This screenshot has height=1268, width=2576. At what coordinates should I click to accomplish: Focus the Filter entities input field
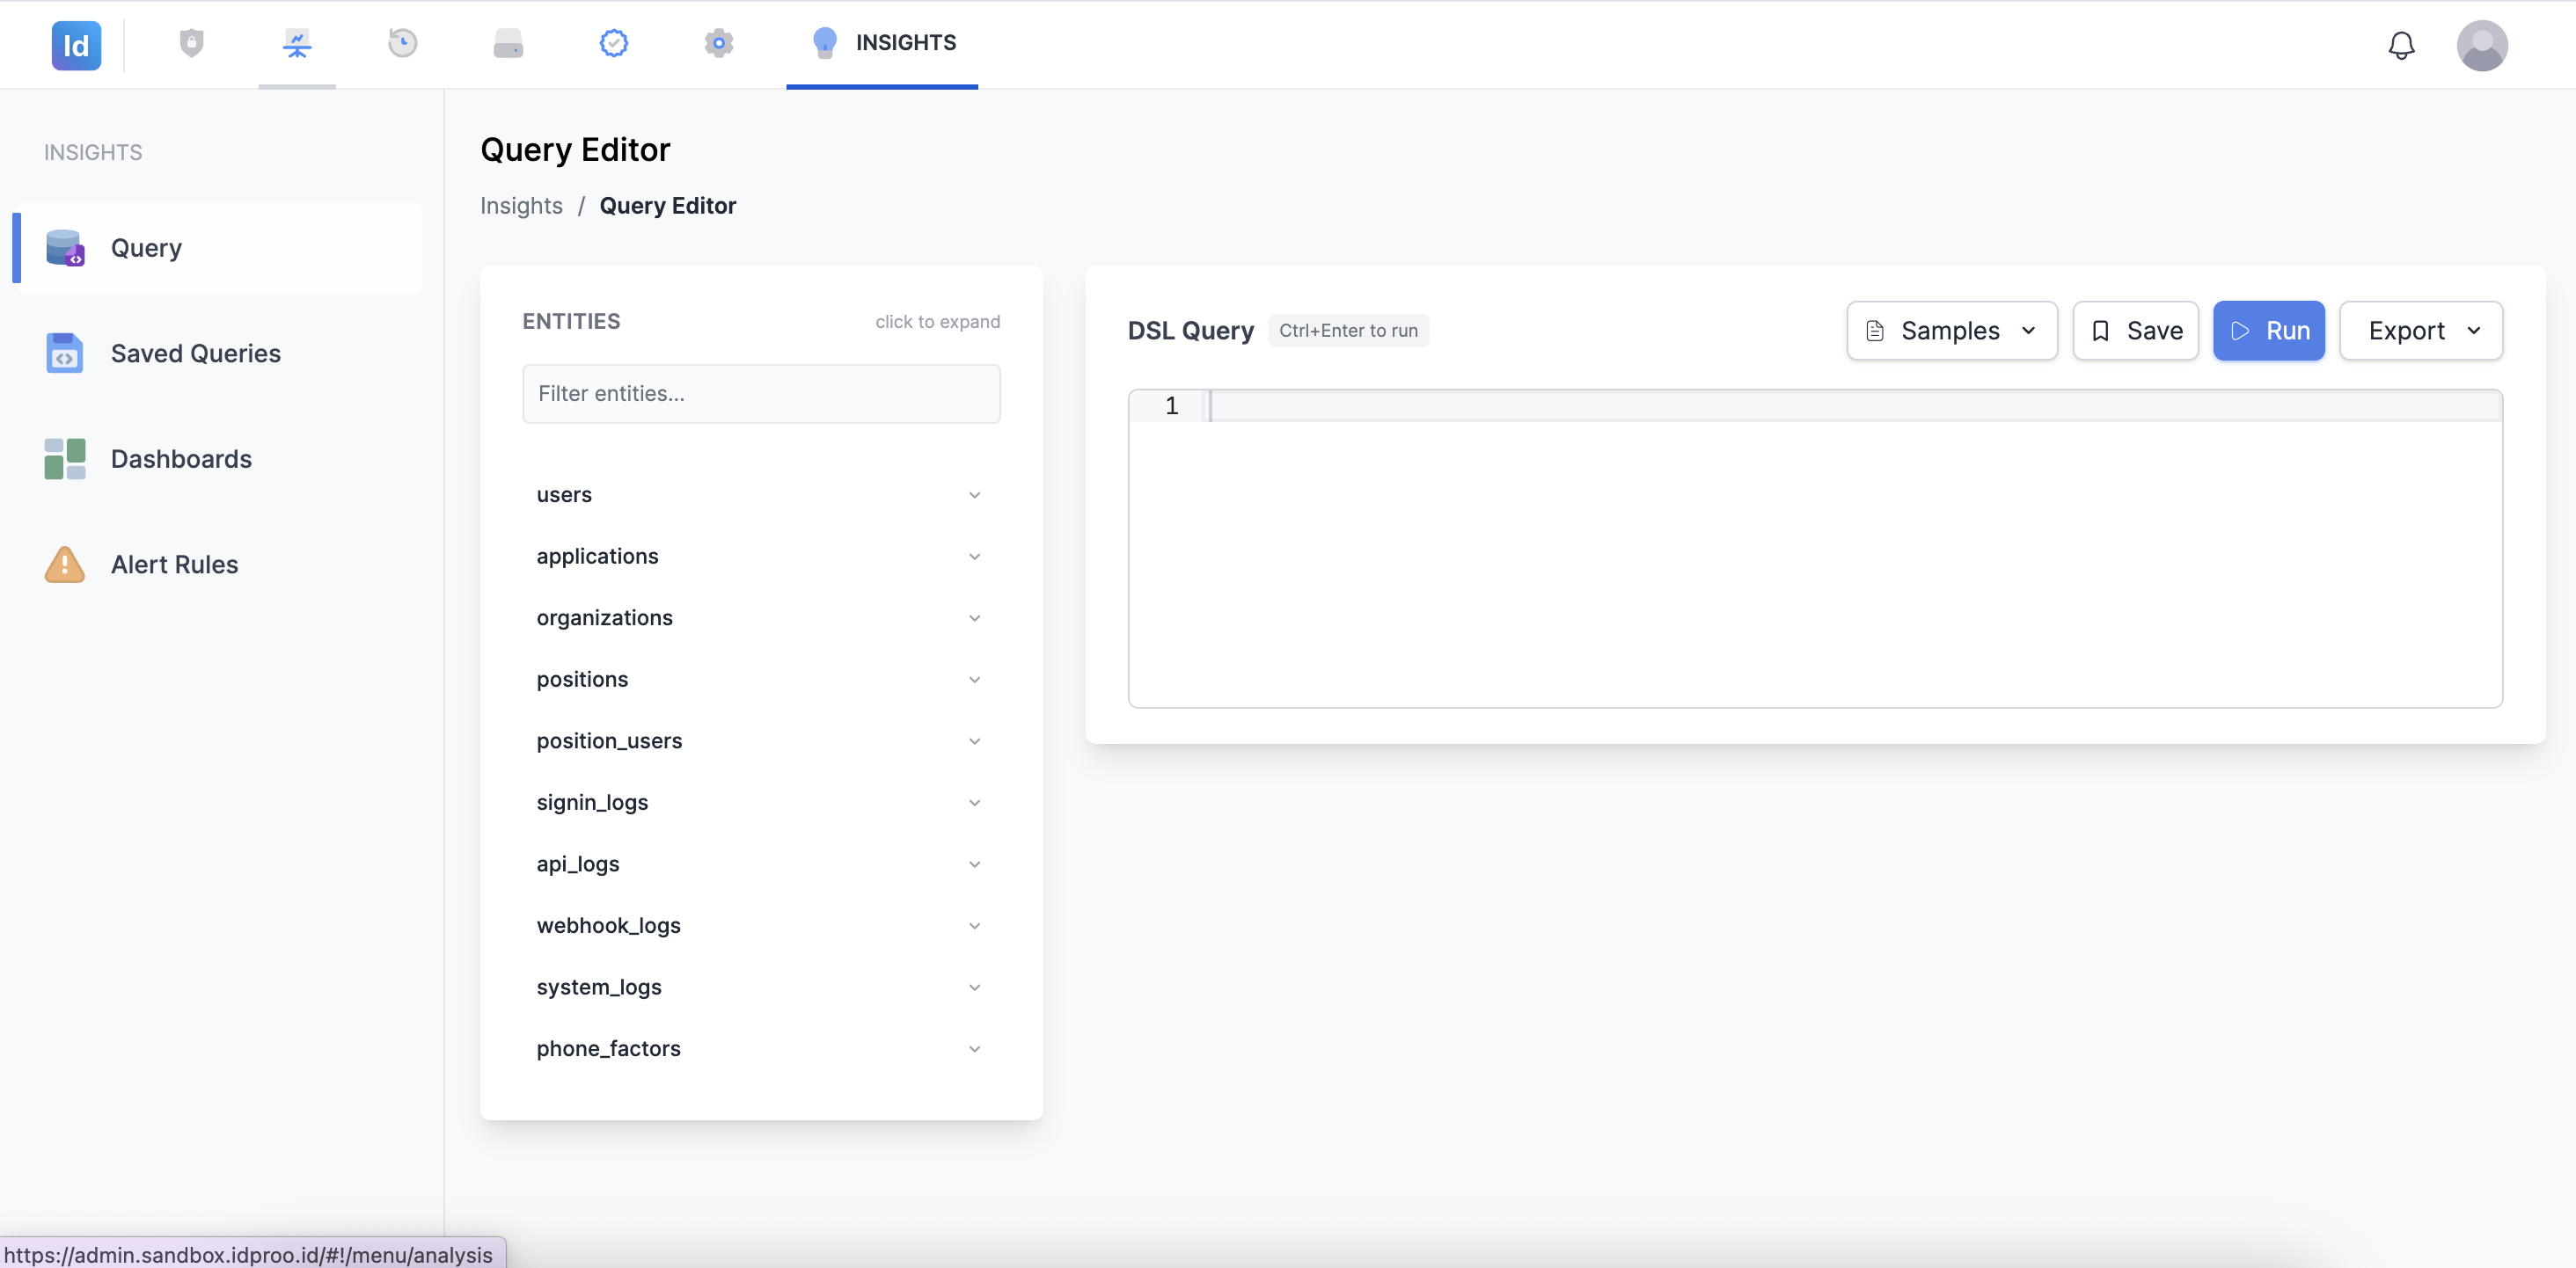tap(761, 394)
